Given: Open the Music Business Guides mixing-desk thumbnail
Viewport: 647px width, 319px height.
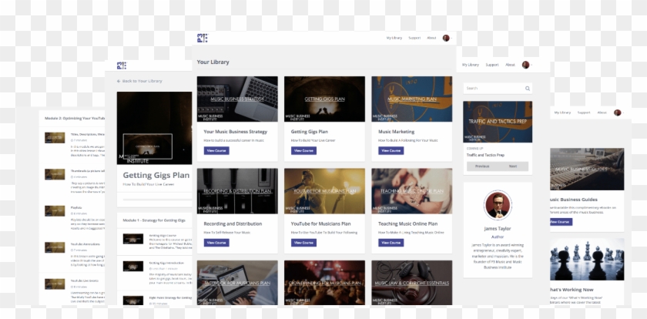Looking at the screenshot, I should point(587,170).
